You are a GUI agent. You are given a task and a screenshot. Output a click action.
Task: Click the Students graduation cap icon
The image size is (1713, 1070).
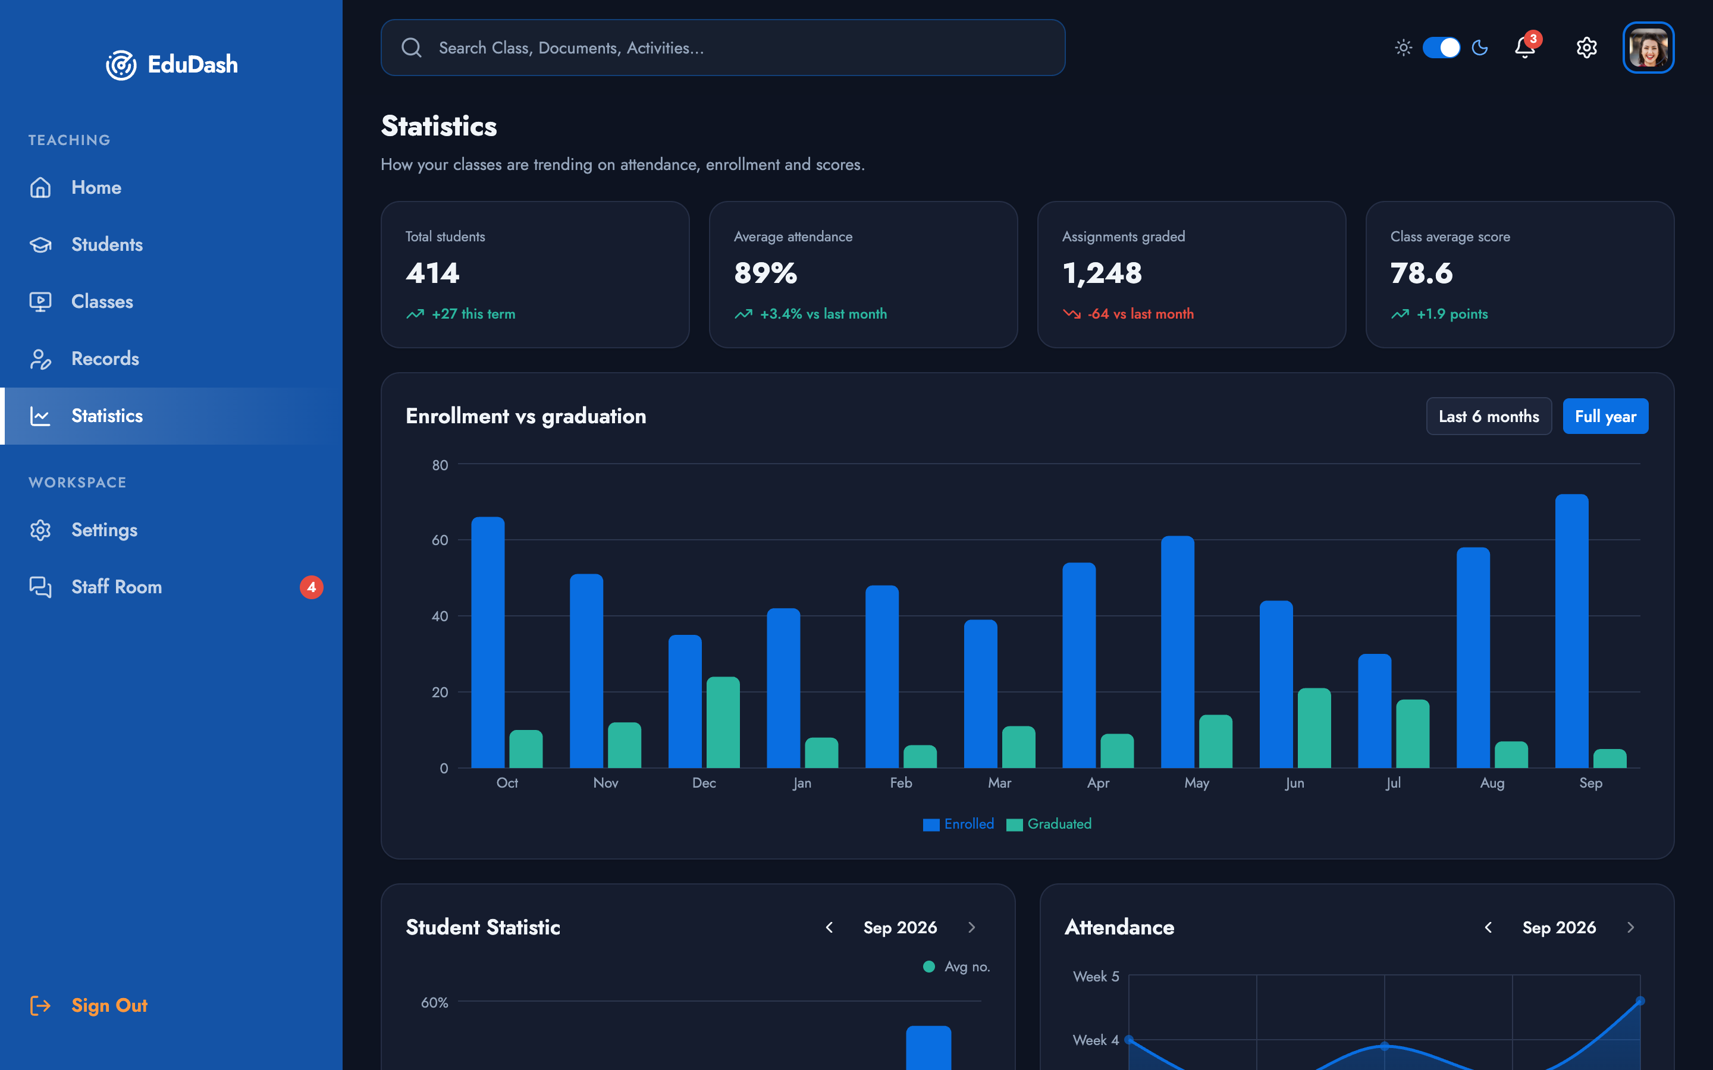coord(40,245)
